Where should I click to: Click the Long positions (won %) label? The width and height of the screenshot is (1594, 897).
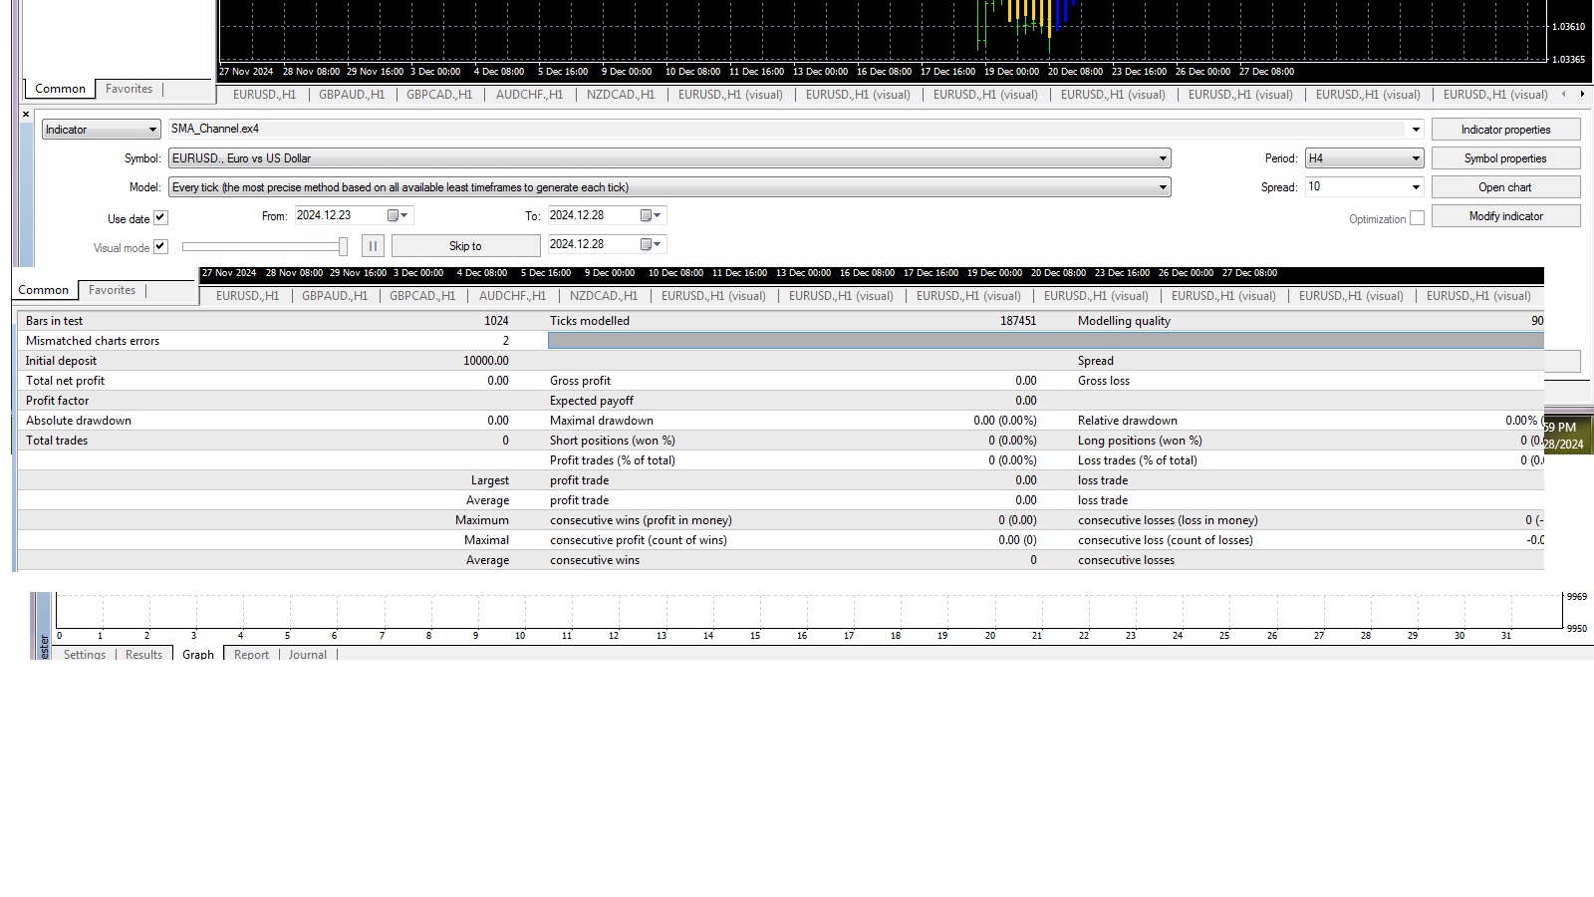coord(1140,441)
